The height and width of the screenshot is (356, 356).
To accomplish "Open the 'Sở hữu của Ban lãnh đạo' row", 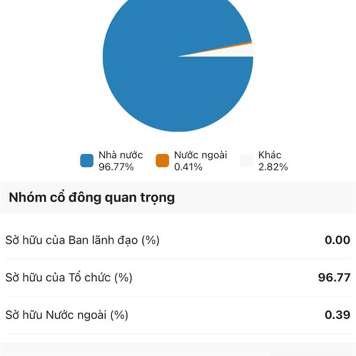I will click(178, 240).
